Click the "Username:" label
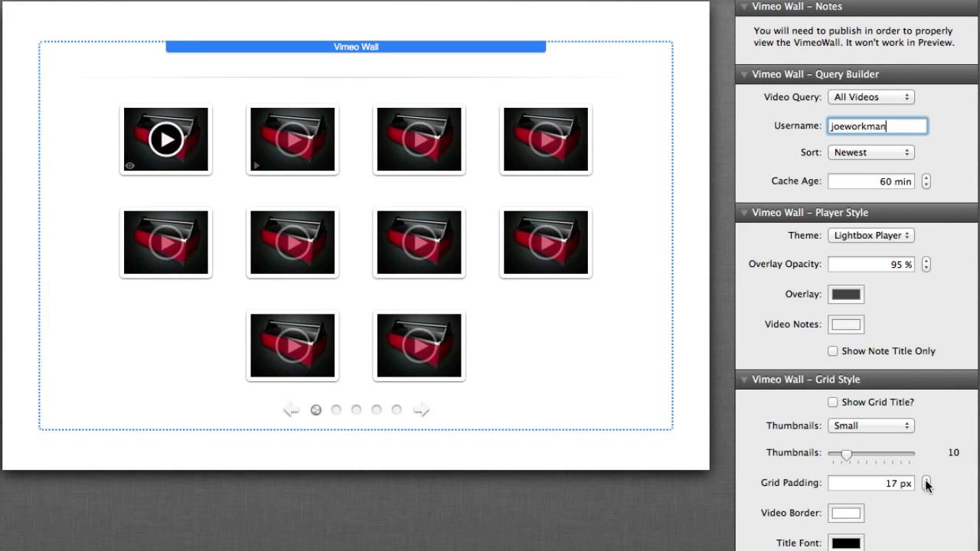The width and height of the screenshot is (980, 551). pyautogui.click(x=798, y=126)
